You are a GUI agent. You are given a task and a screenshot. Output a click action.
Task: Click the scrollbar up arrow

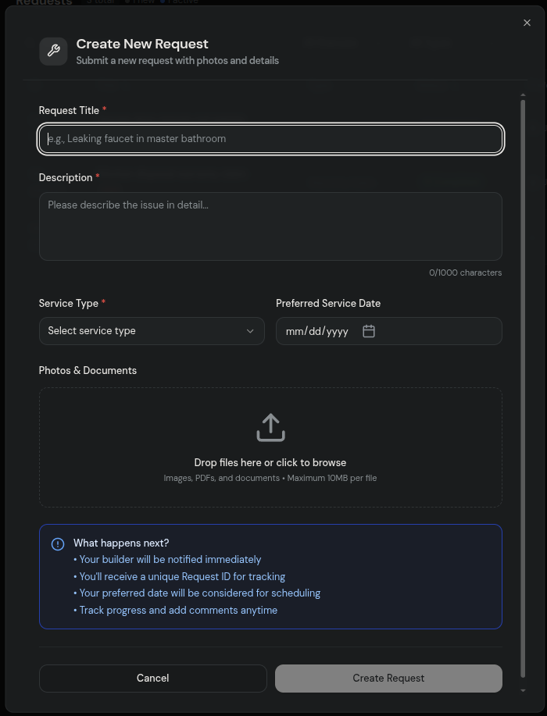pos(523,95)
